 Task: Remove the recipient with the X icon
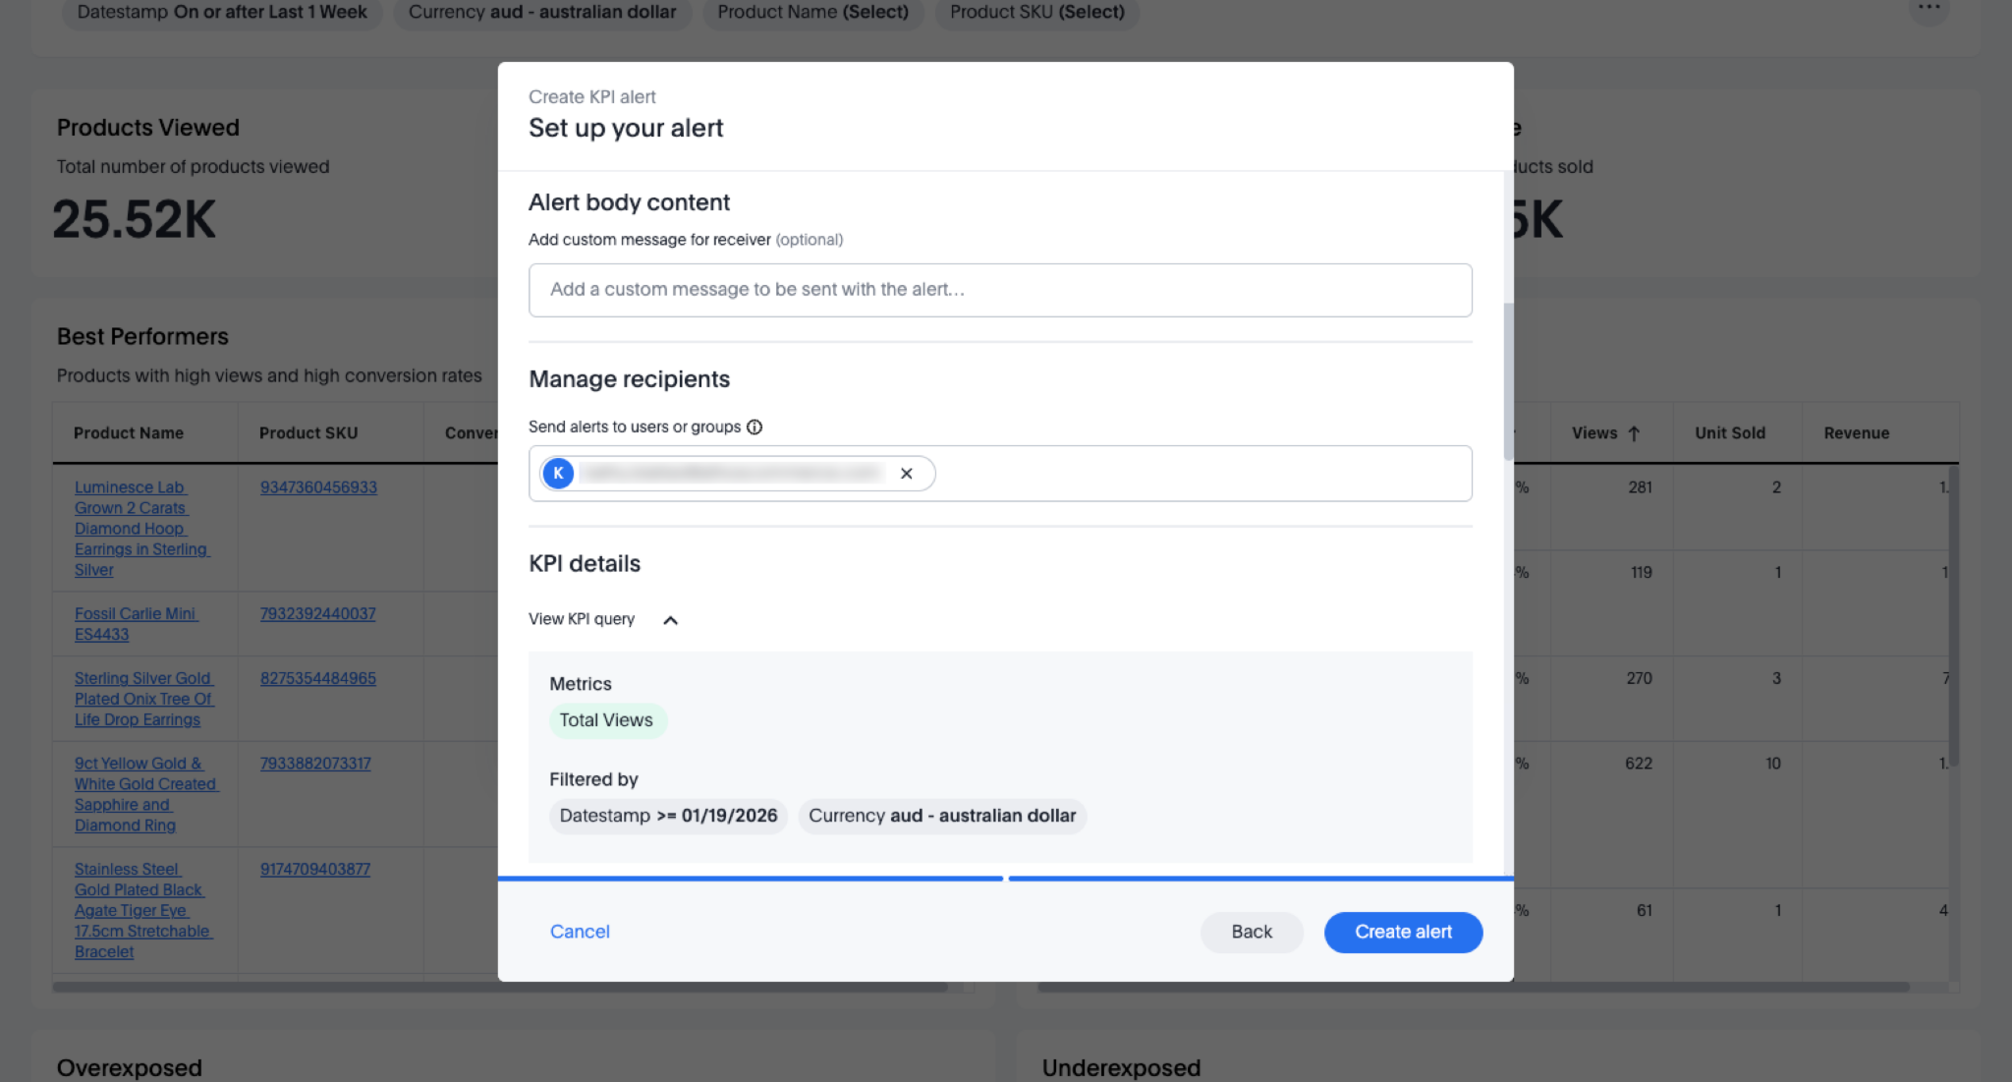(906, 474)
